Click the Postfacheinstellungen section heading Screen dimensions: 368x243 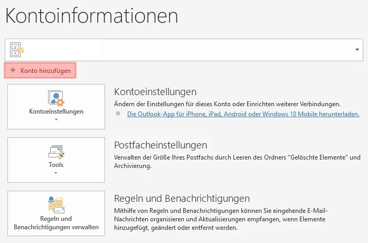pos(161,145)
